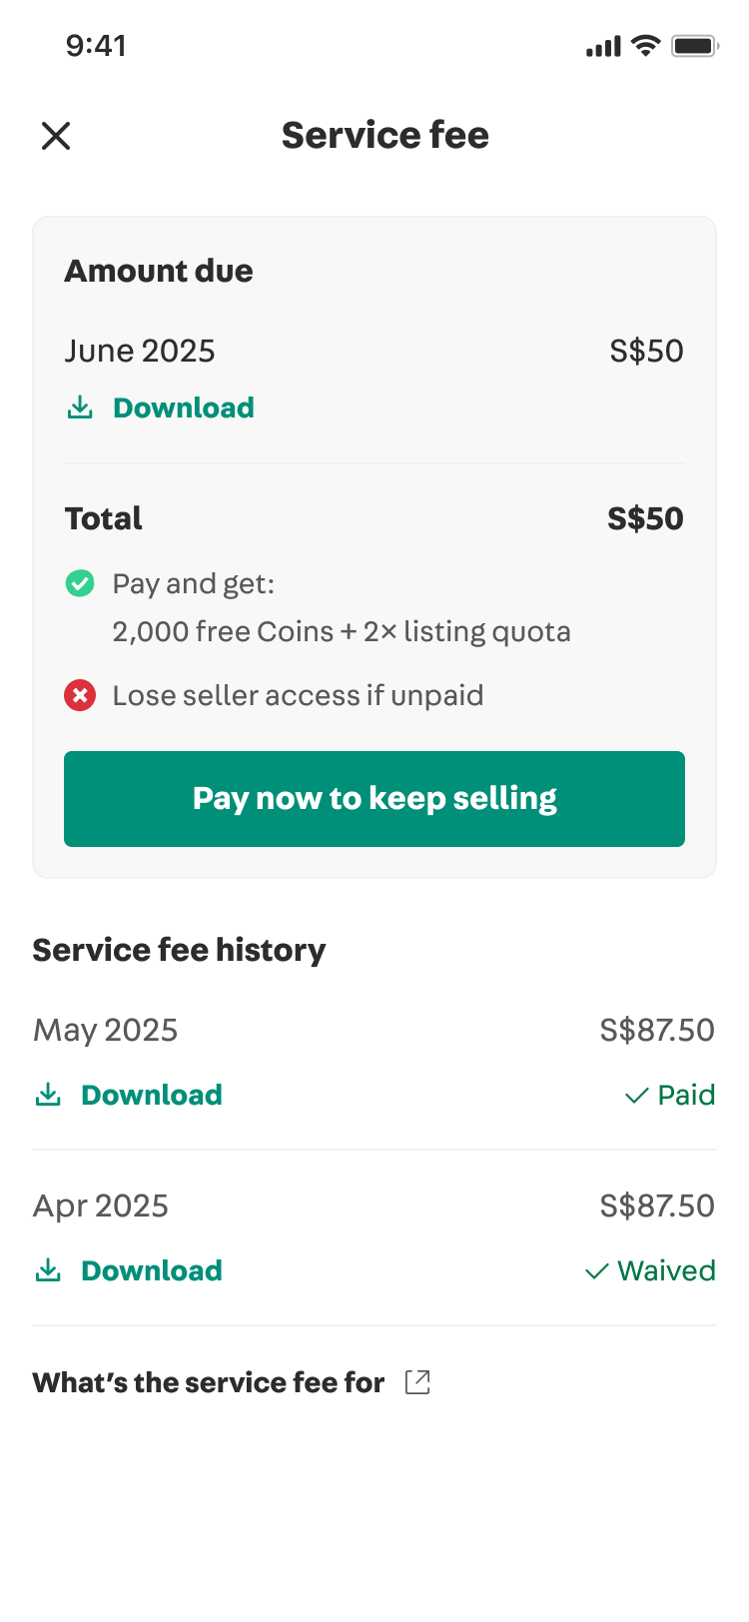Image resolution: width=749 pixels, height=1622 pixels.
Task: Click the May 2025 download icon
Action: tap(48, 1095)
